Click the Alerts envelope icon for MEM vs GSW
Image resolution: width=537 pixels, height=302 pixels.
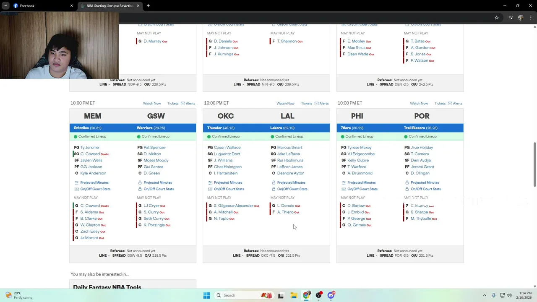[183, 104]
